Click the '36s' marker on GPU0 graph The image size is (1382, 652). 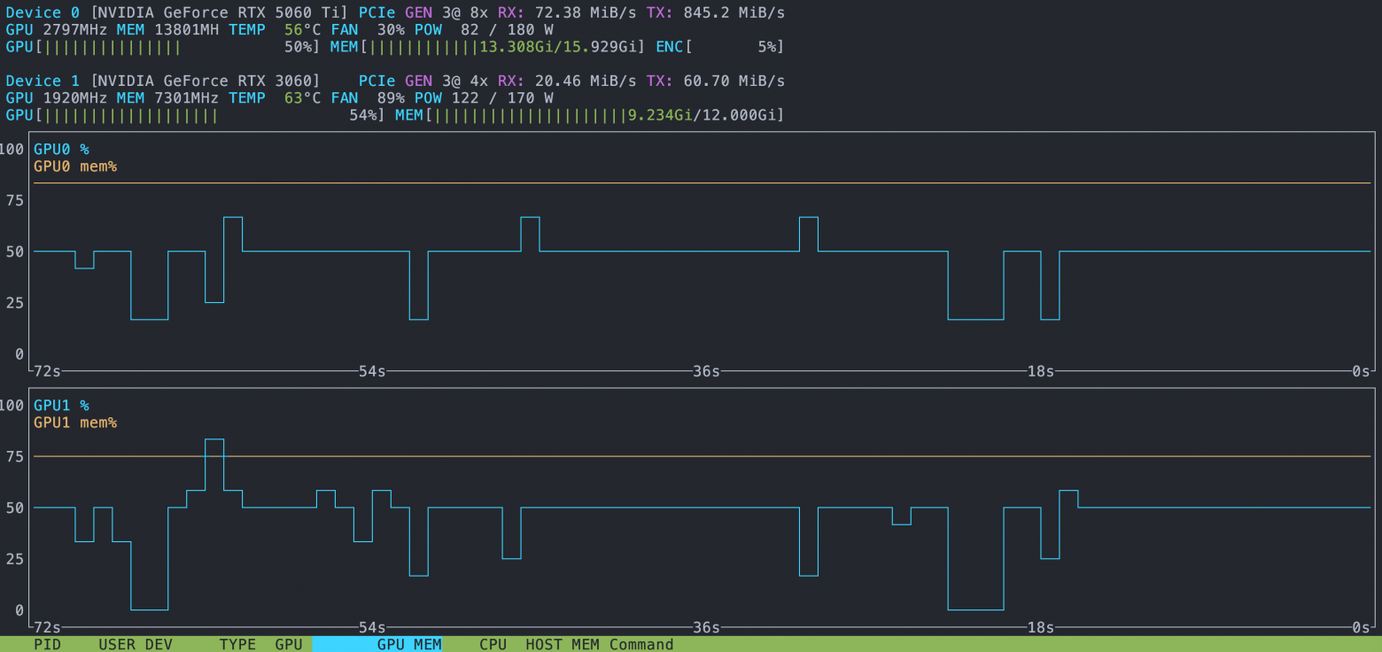coord(706,371)
